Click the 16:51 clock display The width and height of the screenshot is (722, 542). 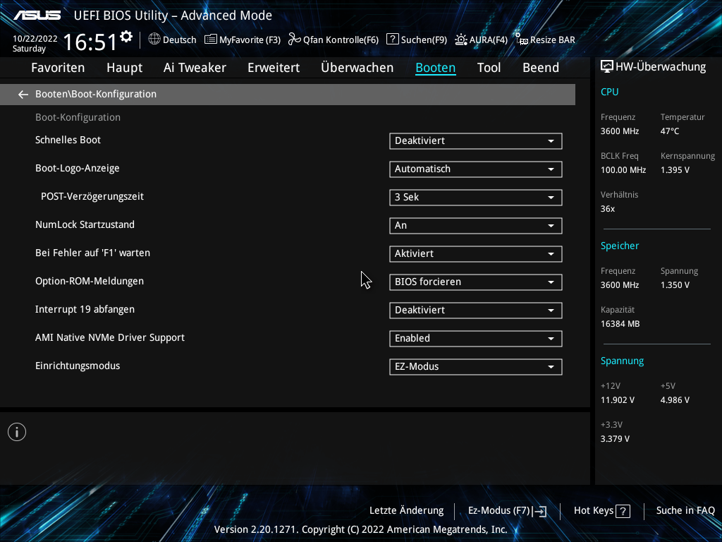click(x=90, y=42)
